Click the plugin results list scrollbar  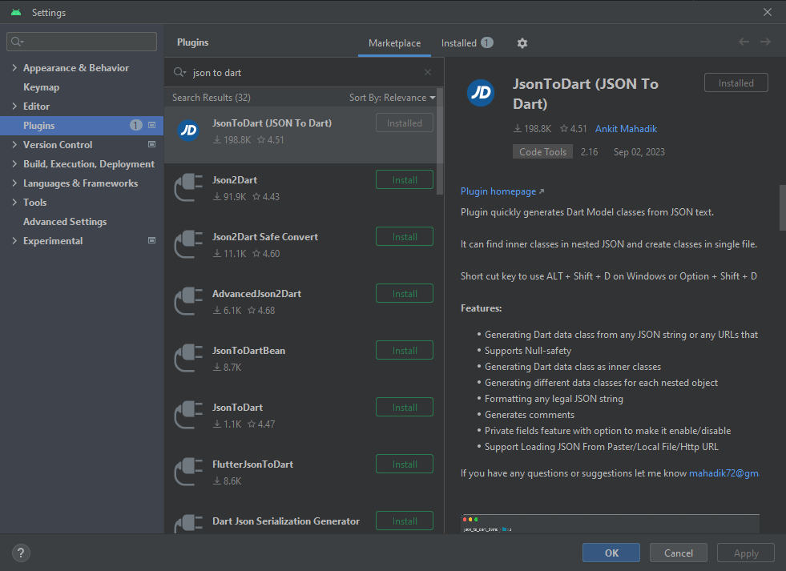440,142
